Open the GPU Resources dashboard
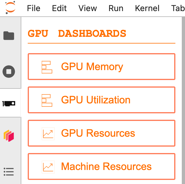This screenshot has height=184, width=185. pyautogui.click(x=101, y=133)
